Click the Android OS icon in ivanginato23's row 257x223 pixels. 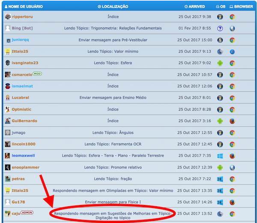(220, 63)
